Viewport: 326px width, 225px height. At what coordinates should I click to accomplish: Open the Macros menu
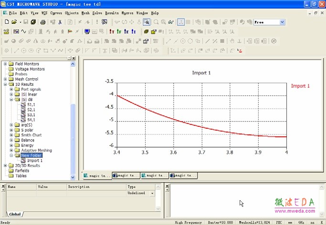[x=127, y=13]
